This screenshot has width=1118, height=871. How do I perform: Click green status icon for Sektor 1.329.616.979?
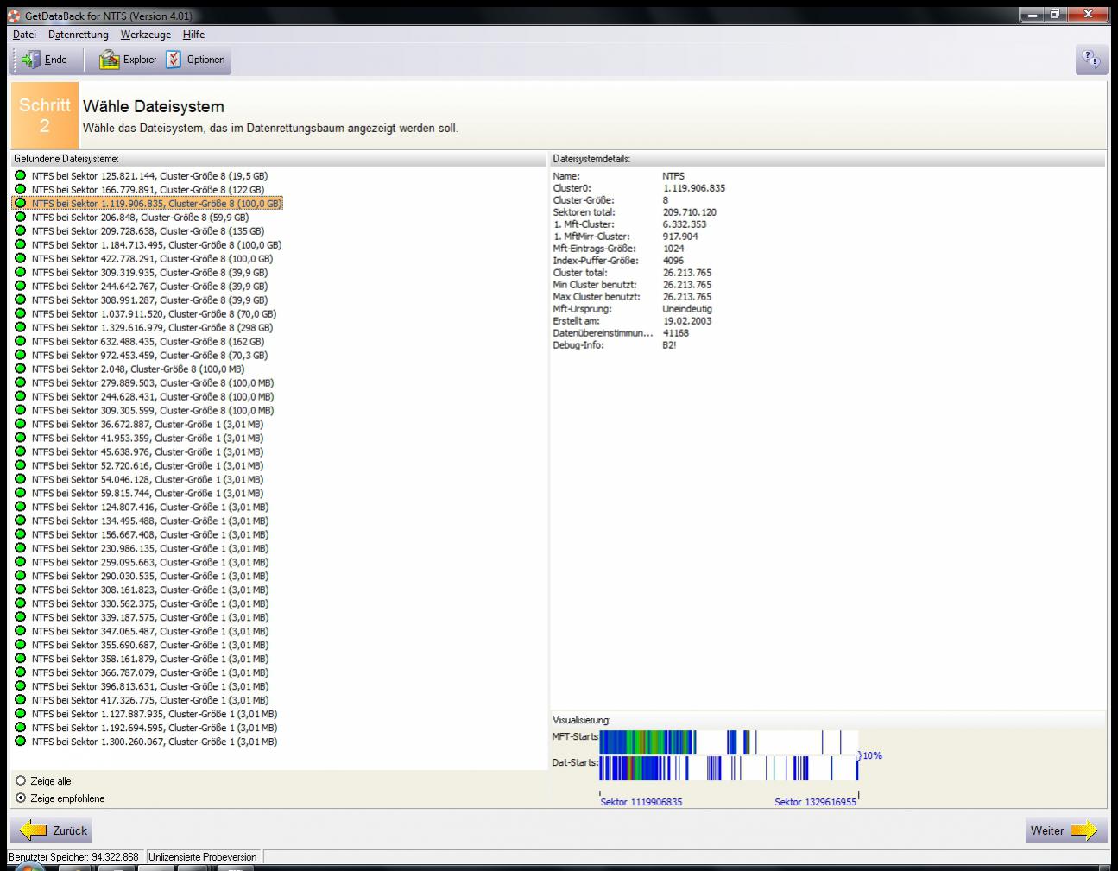pos(21,328)
